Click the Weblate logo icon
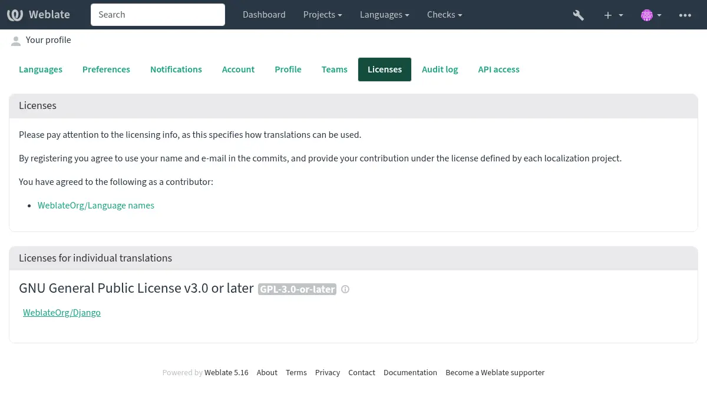Viewport: 707px width, 407px height. coord(15,15)
